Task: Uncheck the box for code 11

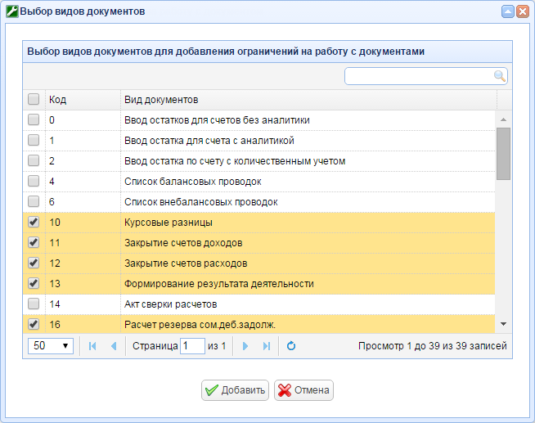Action: tap(34, 242)
